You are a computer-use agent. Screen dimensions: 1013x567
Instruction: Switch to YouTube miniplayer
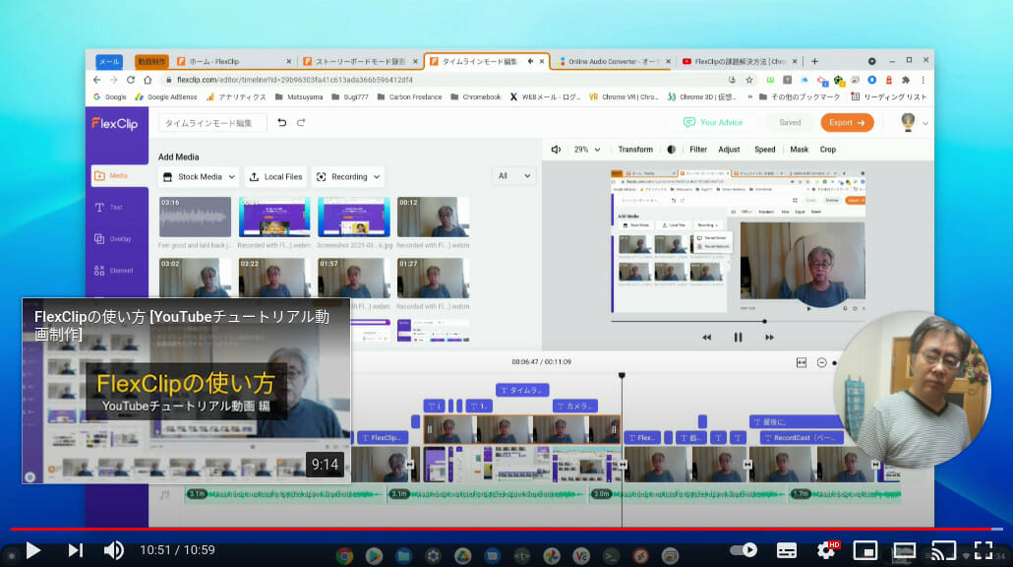coord(865,550)
